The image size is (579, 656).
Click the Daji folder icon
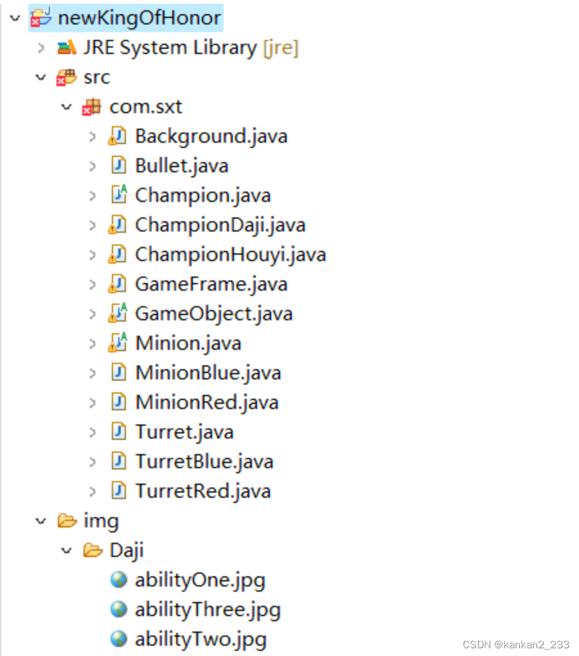click(93, 551)
